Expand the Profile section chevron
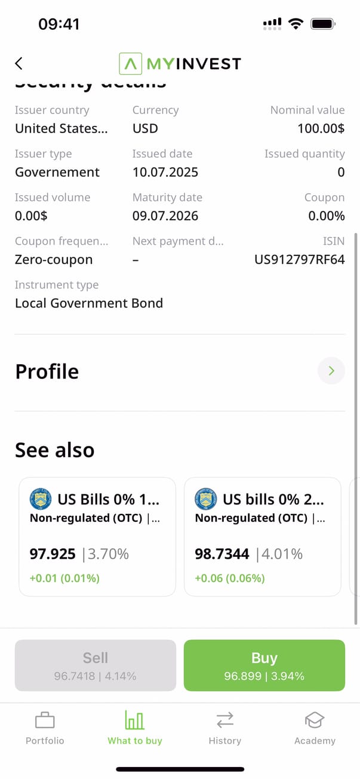The image size is (360, 779). (331, 371)
